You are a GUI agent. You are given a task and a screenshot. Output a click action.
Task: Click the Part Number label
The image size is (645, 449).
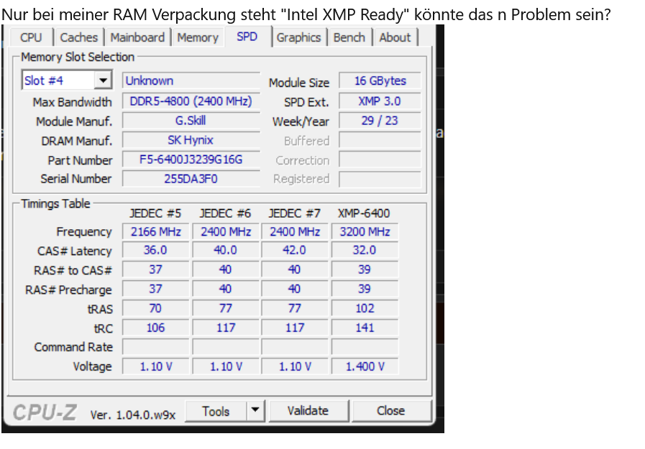[80, 160]
